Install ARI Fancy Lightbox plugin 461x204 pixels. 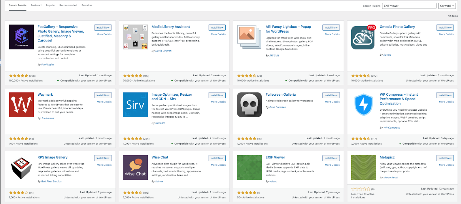pyautogui.click(x=331, y=28)
